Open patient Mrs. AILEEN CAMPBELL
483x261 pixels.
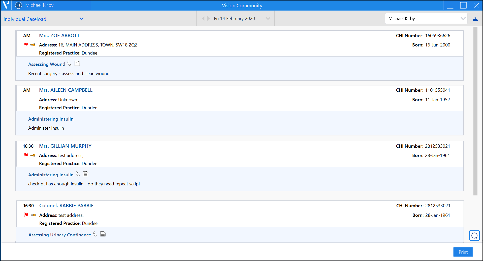click(x=66, y=90)
